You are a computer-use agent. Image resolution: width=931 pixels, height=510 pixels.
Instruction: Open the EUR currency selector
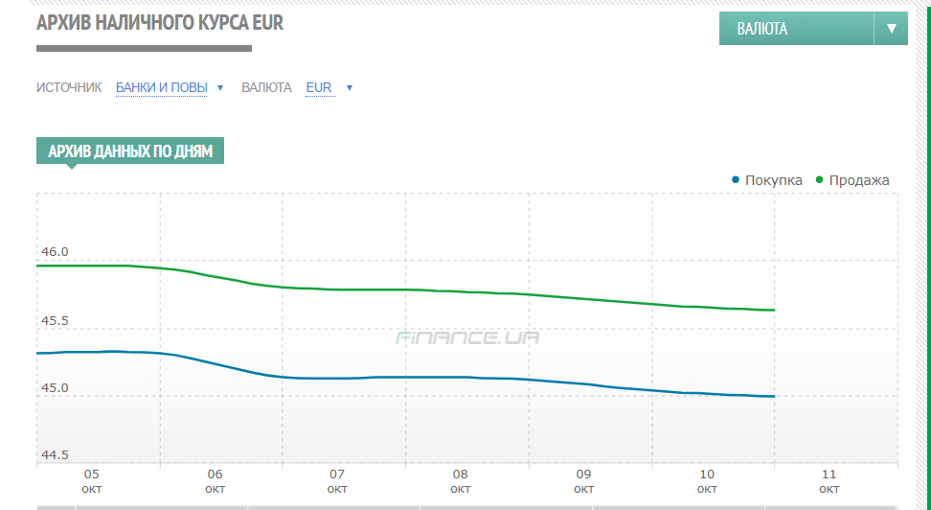pyautogui.click(x=319, y=87)
